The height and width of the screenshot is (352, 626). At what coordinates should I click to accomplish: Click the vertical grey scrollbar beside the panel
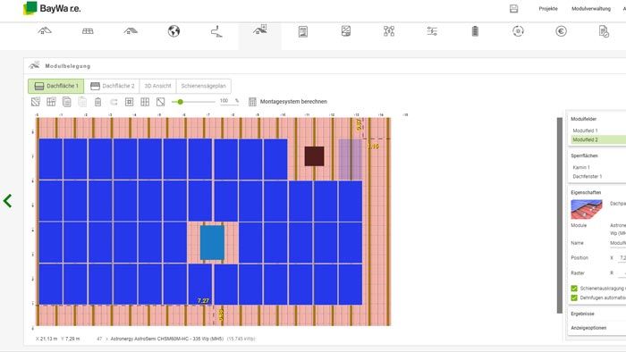[559, 215]
